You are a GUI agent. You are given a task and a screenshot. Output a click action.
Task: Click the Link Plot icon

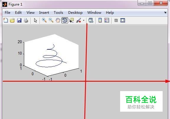click(x=91, y=20)
